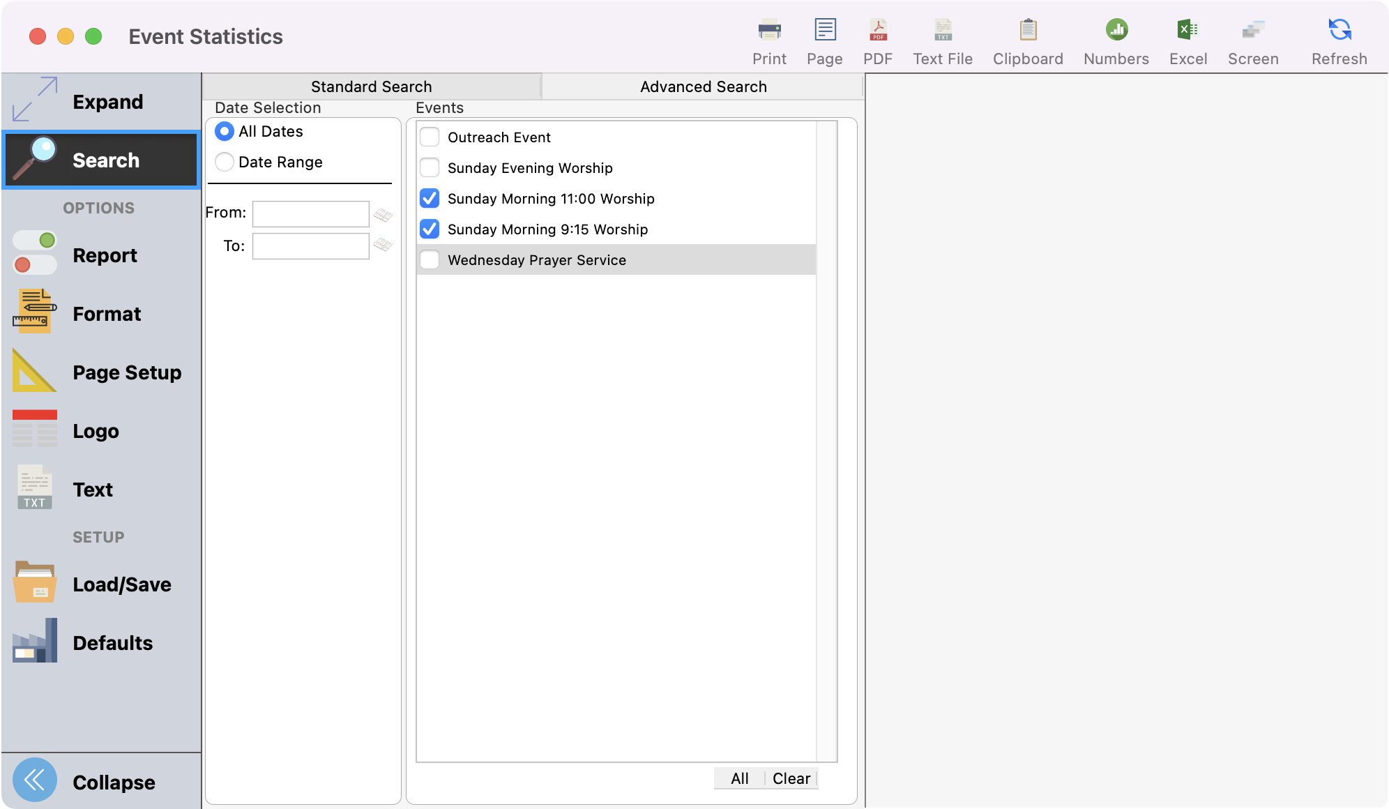Uncheck Sunday Morning 11:00 Worship
This screenshot has height=809, width=1389.
pos(430,199)
